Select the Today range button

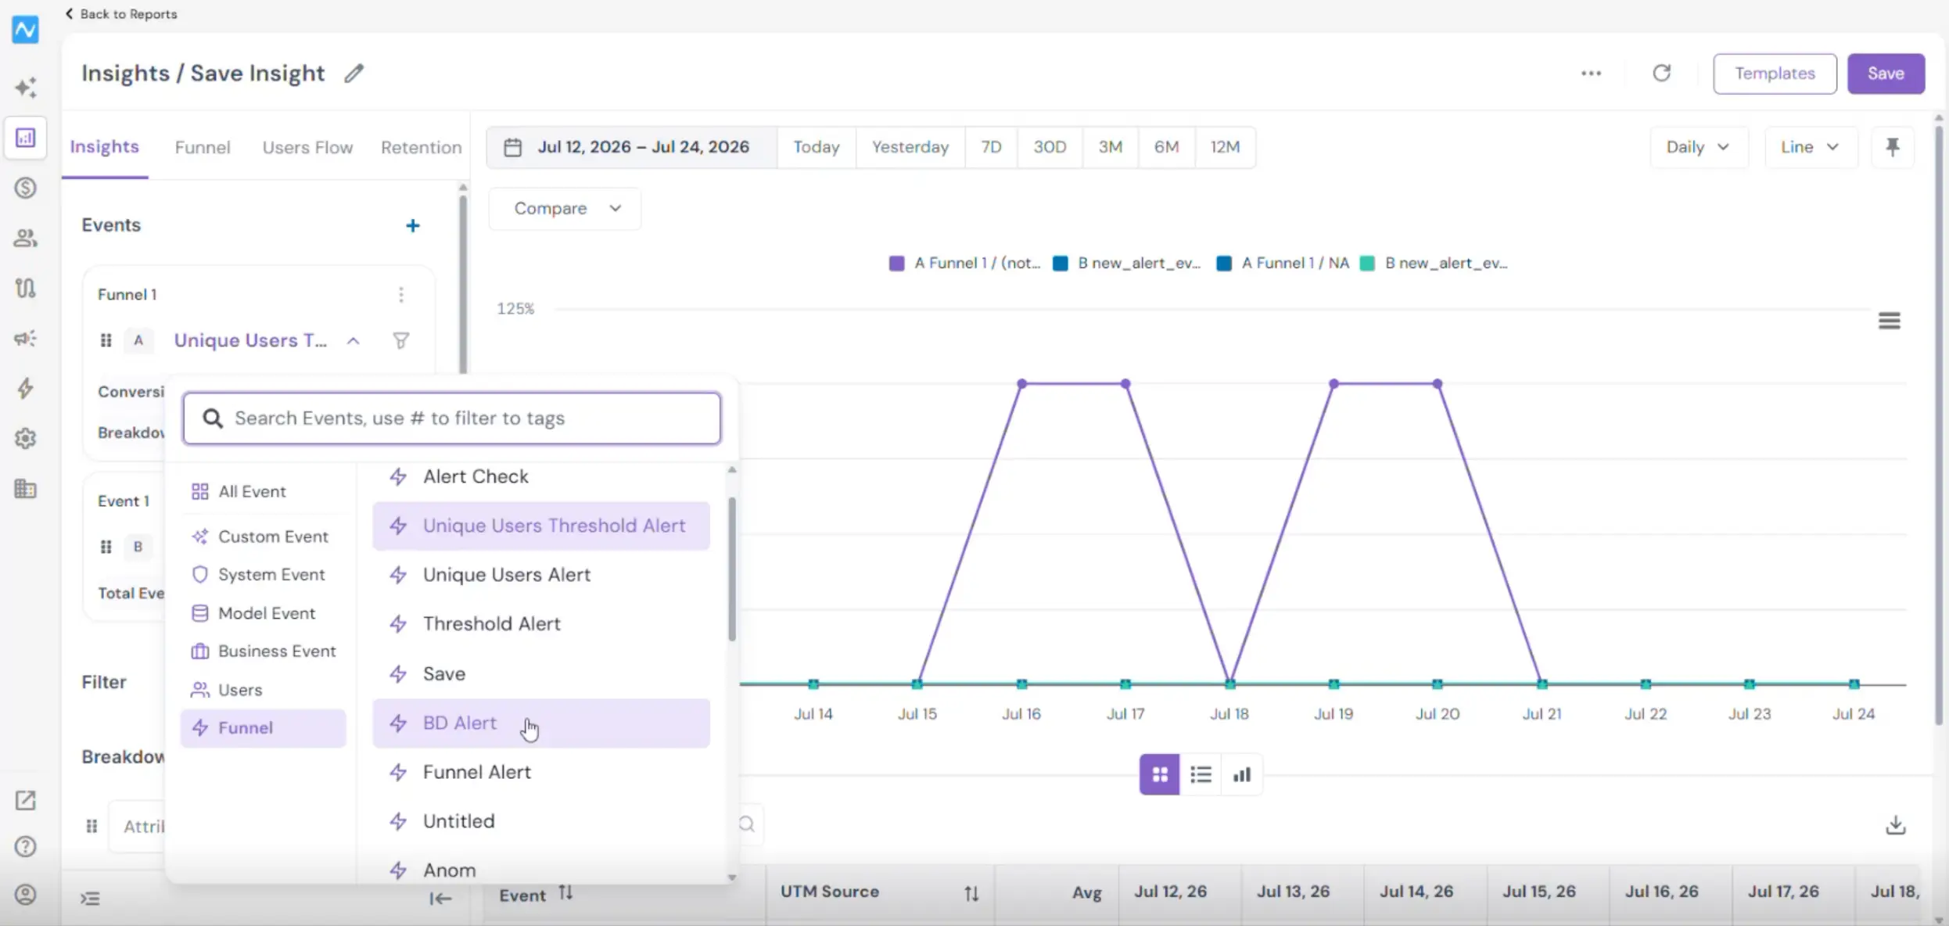point(817,147)
